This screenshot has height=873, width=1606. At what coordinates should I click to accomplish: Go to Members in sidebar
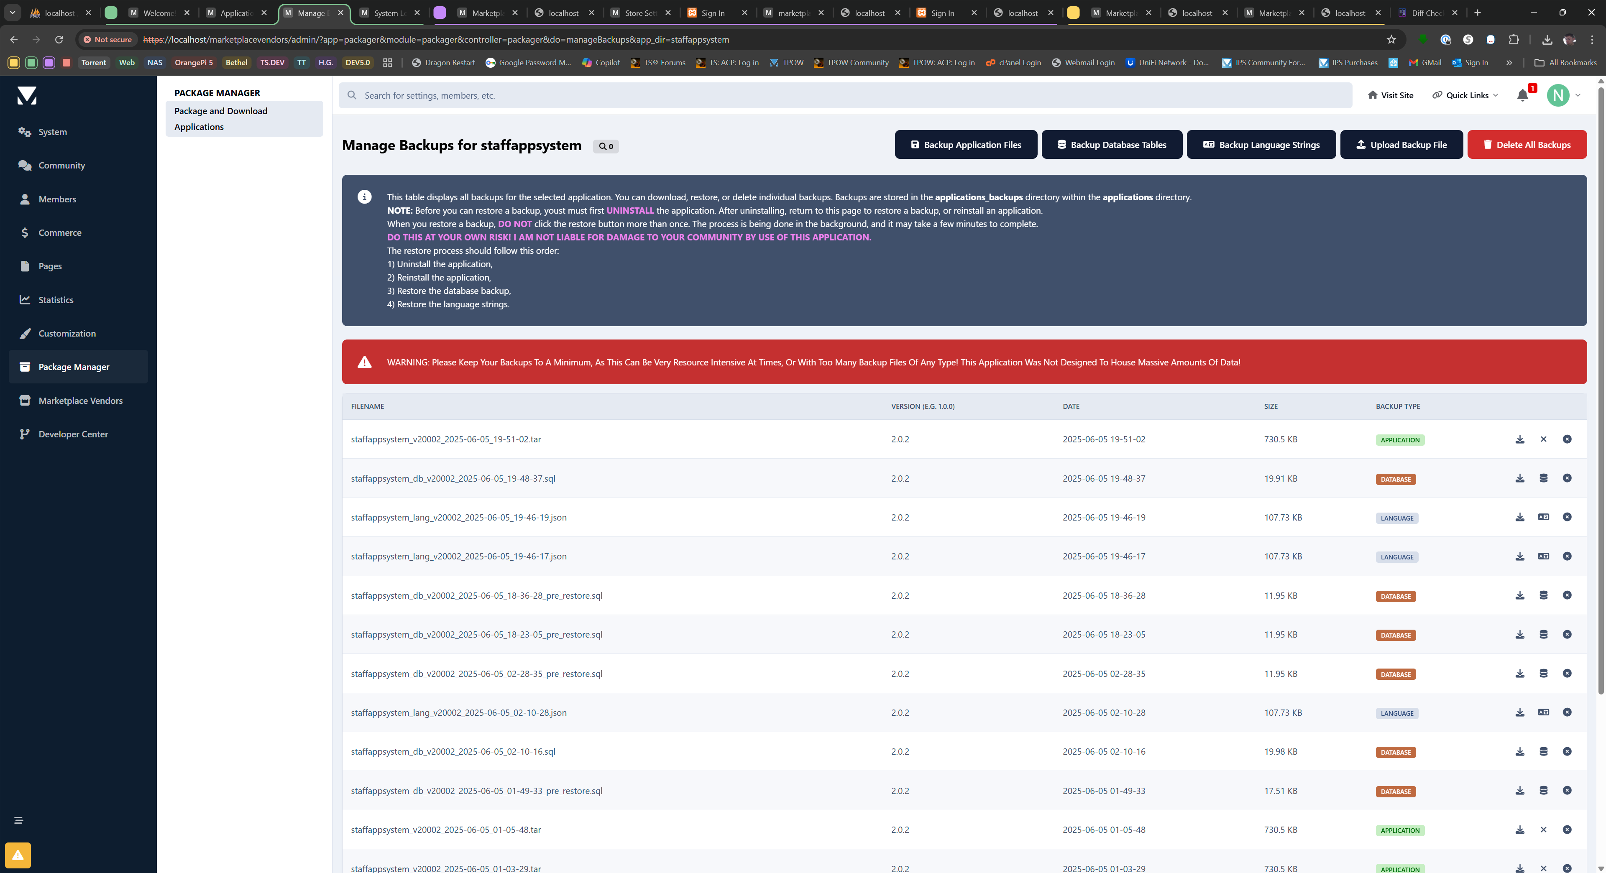[x=78, y=199]
